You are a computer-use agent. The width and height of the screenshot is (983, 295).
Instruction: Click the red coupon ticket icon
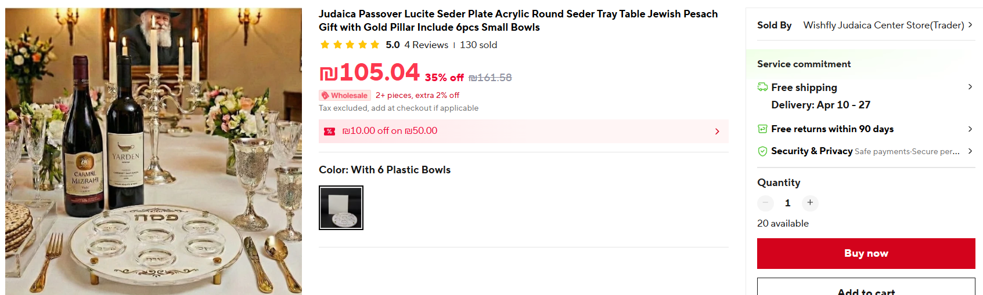pyautogui.click(x=330, y=132)
